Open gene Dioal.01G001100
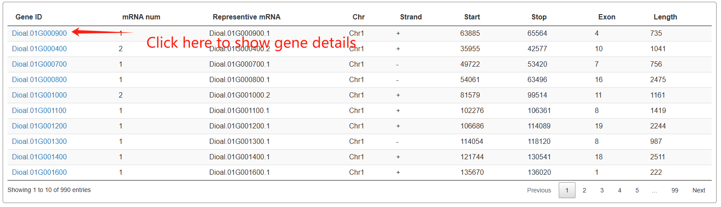This screenshot has height=207, width=721. coord(39,111)
